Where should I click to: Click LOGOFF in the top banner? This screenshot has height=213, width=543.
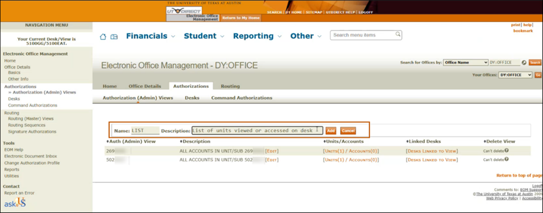click(x=366, y=12)
